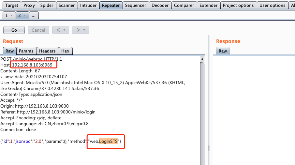Switch to the Proxy tab
Image resolution: width=295 pixels, height=165 pixels.
(x=29, y=5)
